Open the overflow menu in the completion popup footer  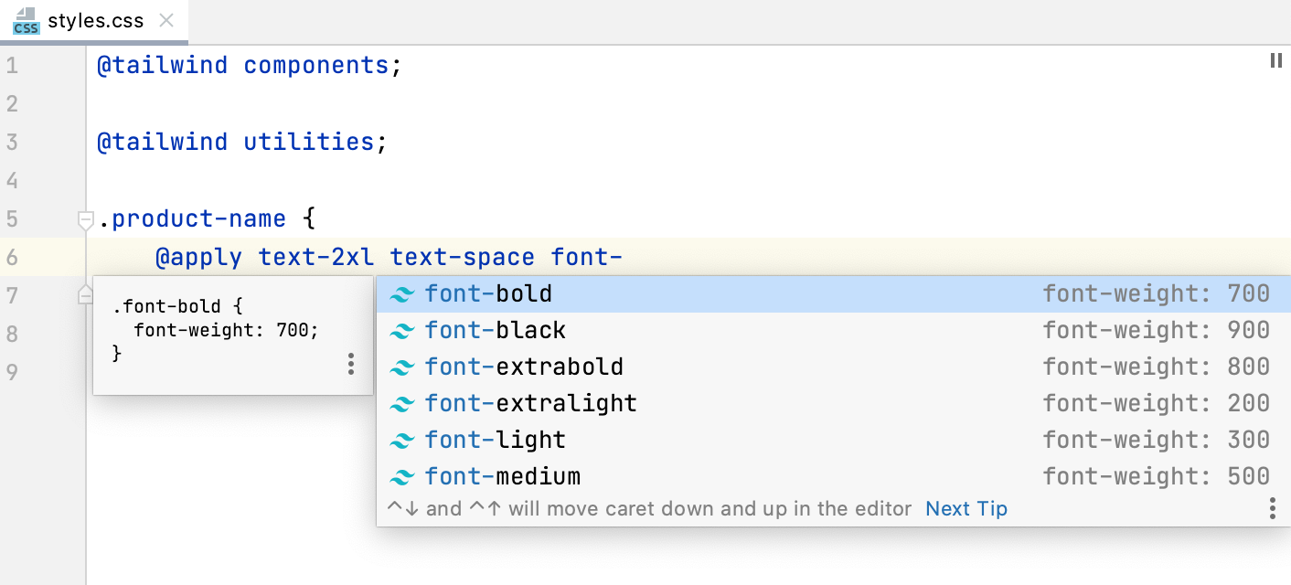pos(1273,508)
